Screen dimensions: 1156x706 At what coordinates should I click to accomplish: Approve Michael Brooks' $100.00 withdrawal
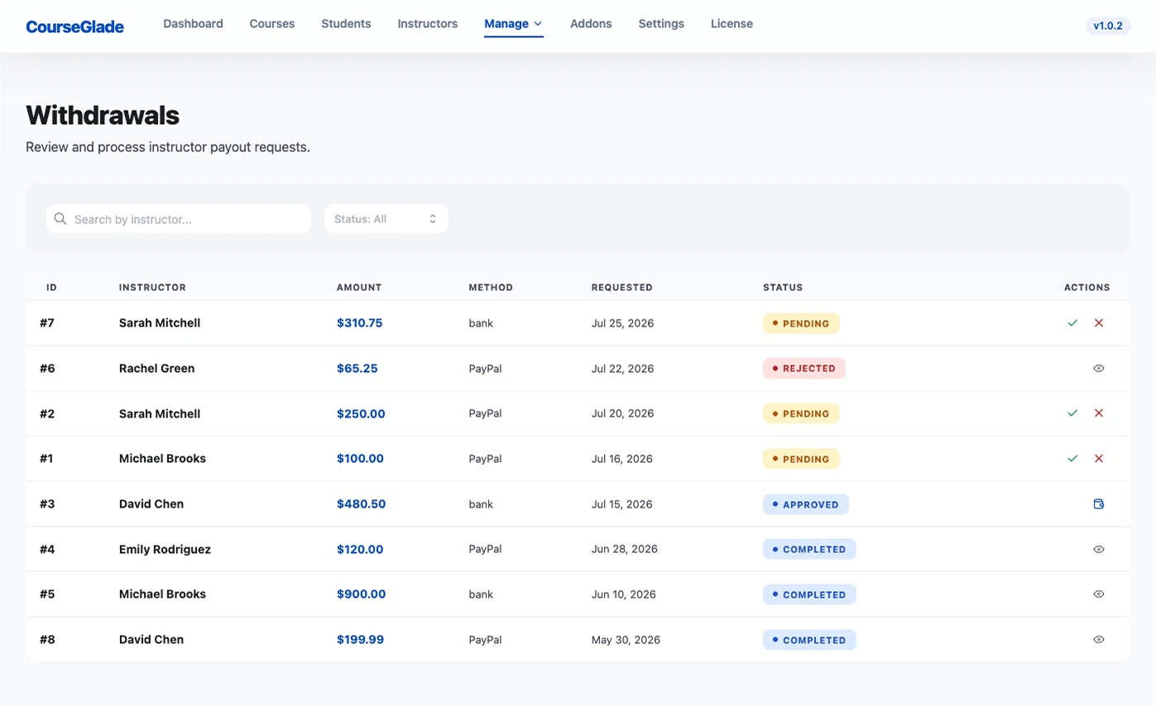pos(1072,459)
